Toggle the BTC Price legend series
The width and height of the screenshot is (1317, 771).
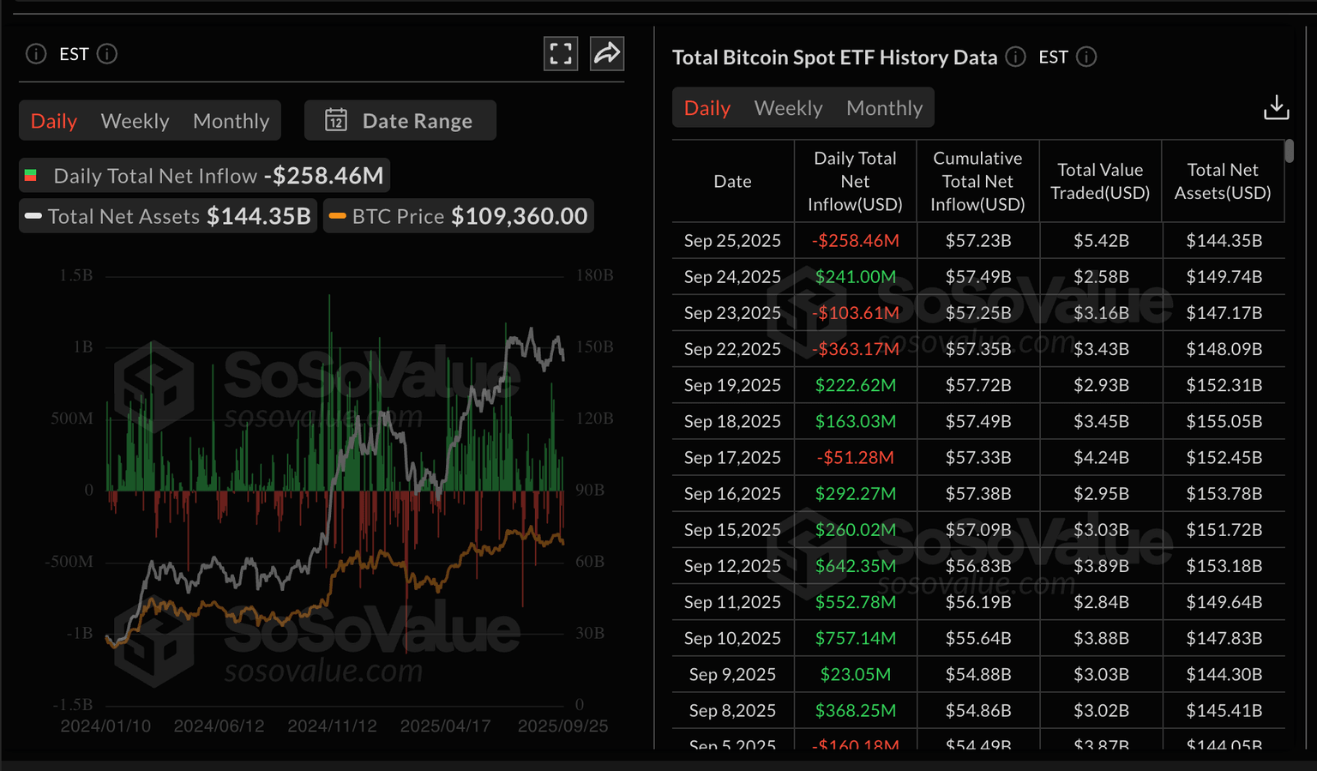459,216
